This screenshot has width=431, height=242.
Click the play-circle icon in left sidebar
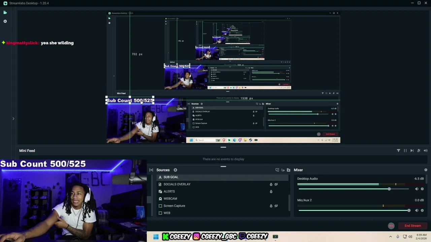(5, 21)
